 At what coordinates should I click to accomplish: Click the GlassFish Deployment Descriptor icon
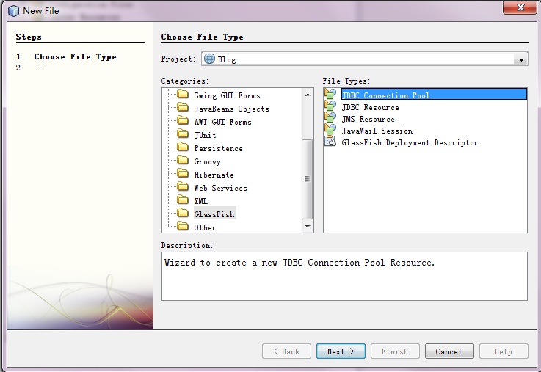[x=330, y=141]
